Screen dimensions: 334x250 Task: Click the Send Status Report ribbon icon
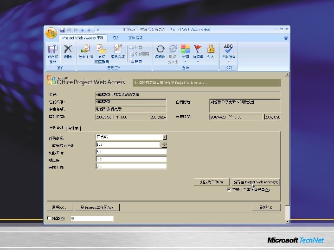[x=102, y=54]
